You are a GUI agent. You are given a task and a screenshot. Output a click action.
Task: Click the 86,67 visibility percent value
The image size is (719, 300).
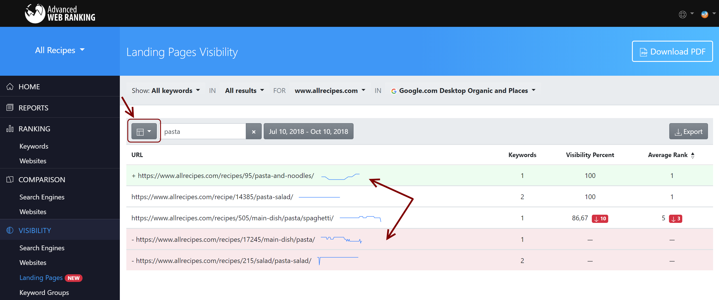click(x=580, y=218)
